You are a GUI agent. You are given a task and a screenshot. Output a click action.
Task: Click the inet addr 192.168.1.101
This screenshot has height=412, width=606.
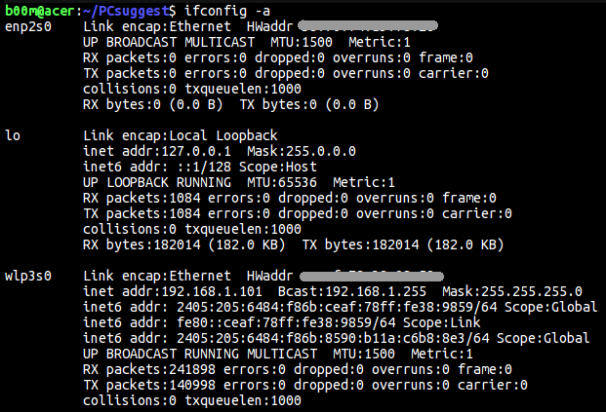click(212, 291)
